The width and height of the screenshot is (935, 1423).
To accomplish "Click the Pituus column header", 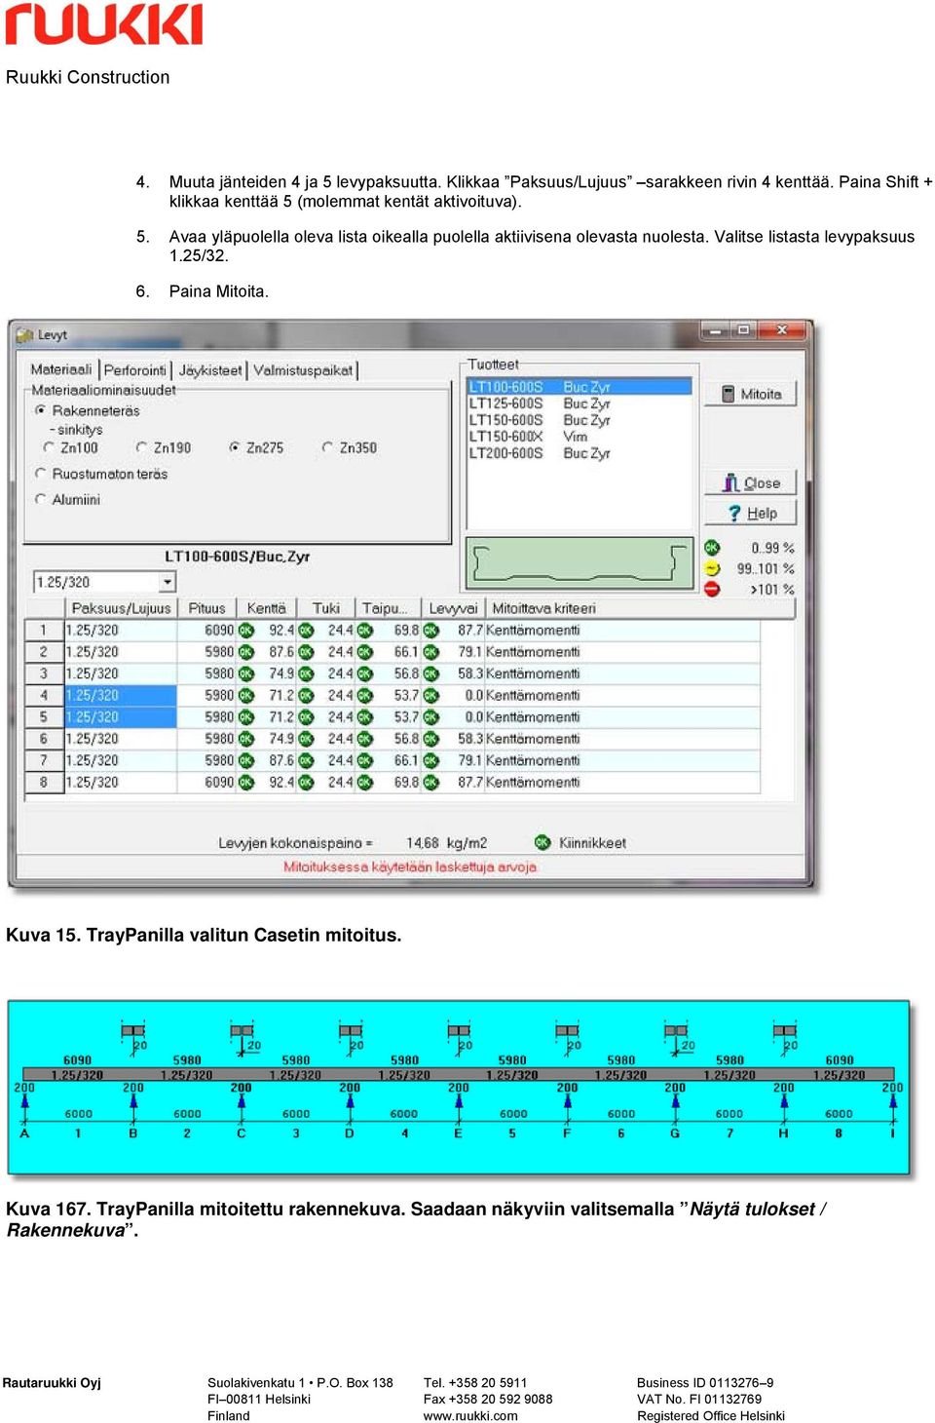I will point(206,608).
